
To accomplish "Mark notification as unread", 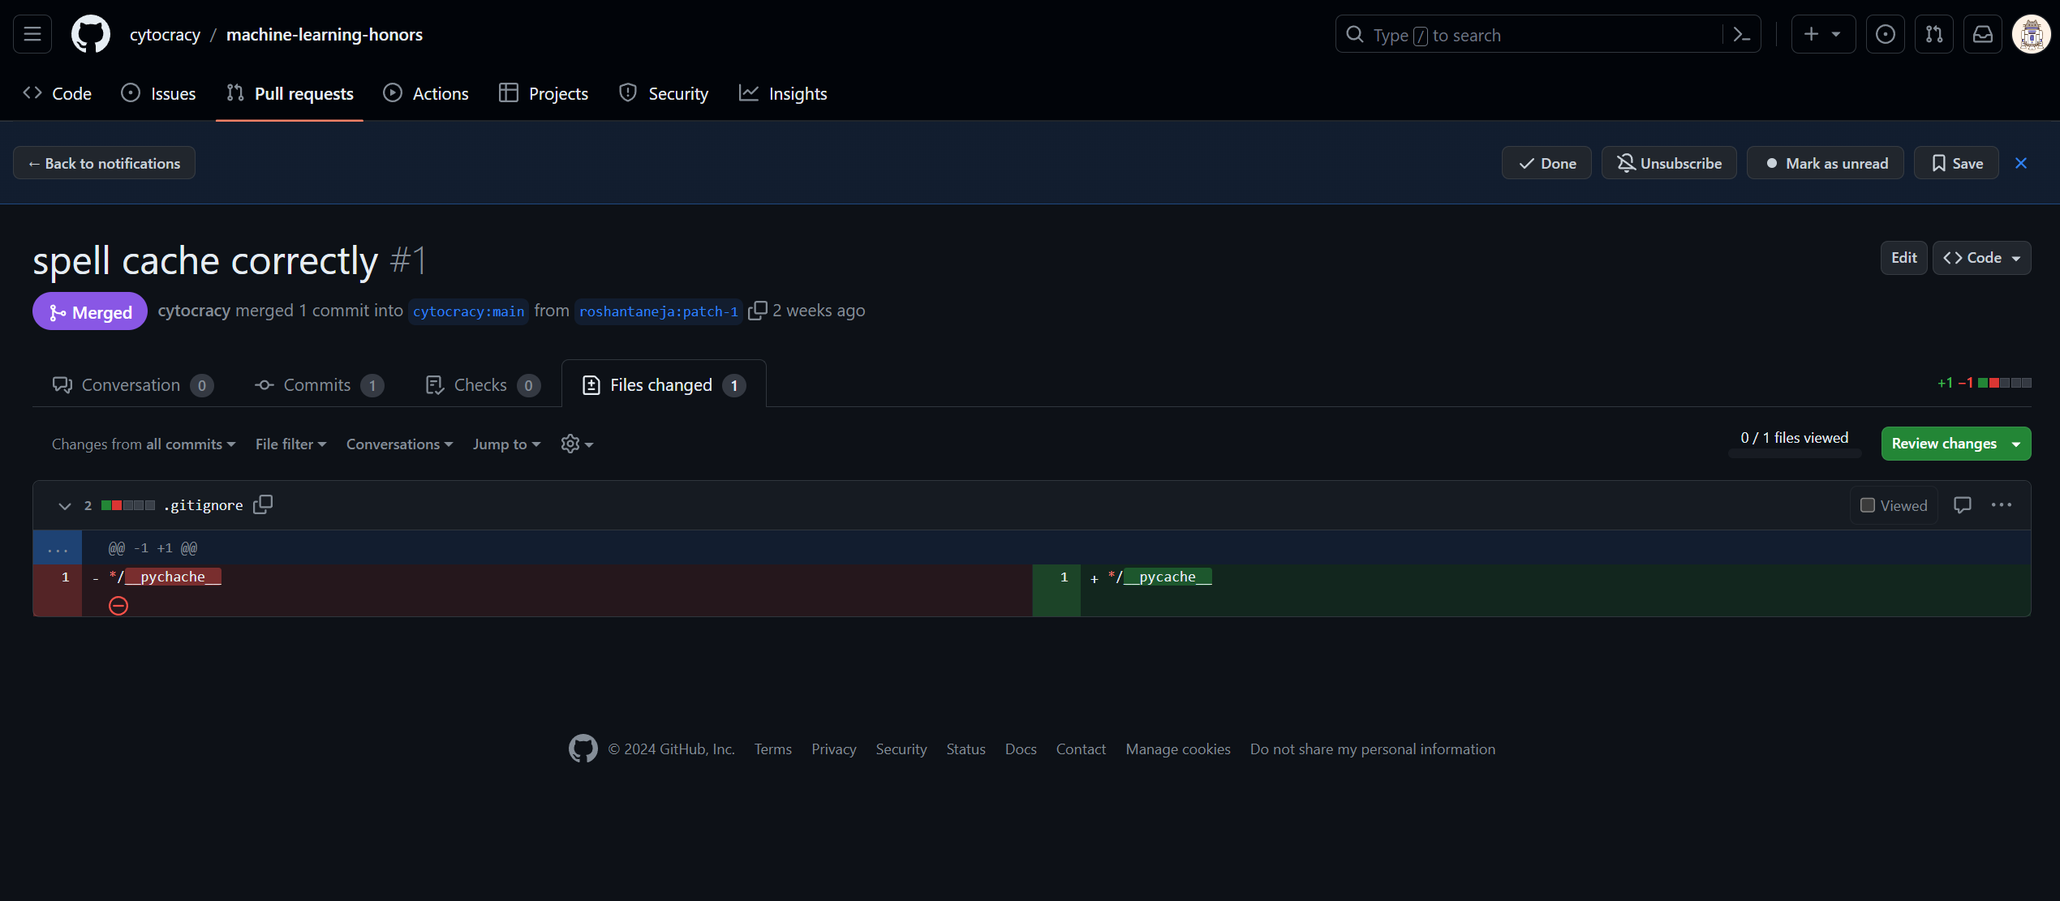I will (1826, 163).
